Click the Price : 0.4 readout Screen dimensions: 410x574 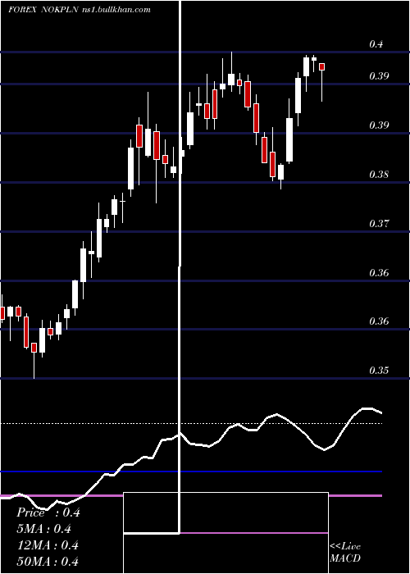coord(48,512)
